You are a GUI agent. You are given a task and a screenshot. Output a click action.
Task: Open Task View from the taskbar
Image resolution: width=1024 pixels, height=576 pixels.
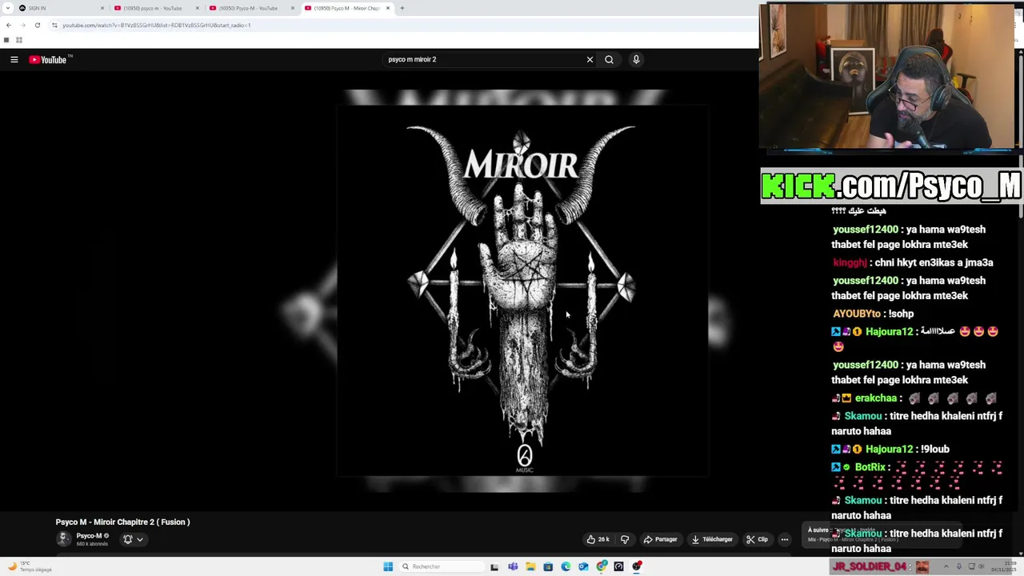click(494, 566)
